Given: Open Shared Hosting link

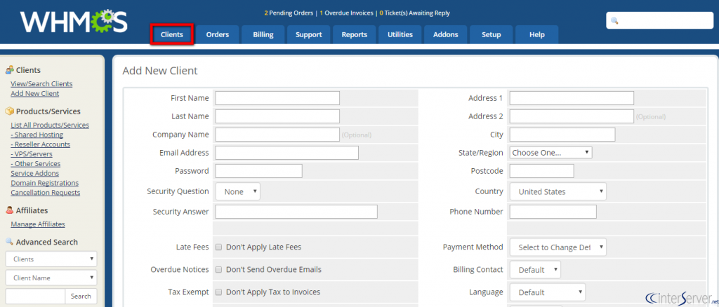Looking at the screenshot, I should point(37,135).
